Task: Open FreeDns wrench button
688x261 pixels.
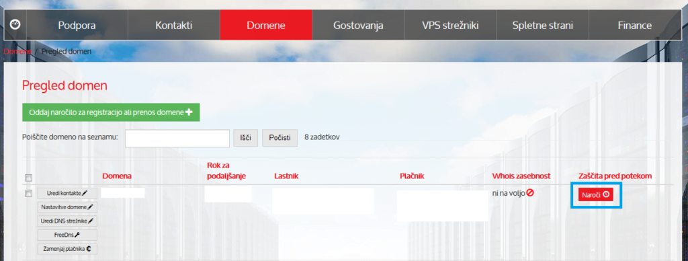Action: (67, 235)
